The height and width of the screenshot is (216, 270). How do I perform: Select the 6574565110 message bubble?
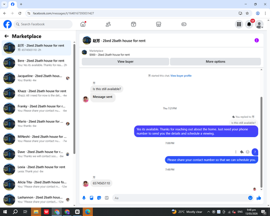[102, 183]
